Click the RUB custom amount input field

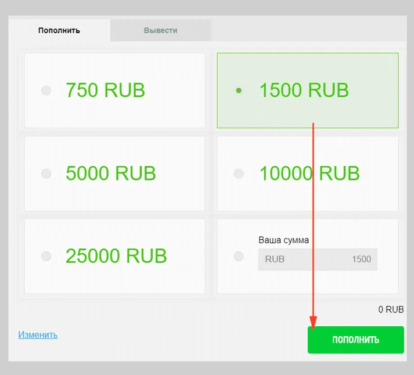pyautogui.click(x=318, y=259)
